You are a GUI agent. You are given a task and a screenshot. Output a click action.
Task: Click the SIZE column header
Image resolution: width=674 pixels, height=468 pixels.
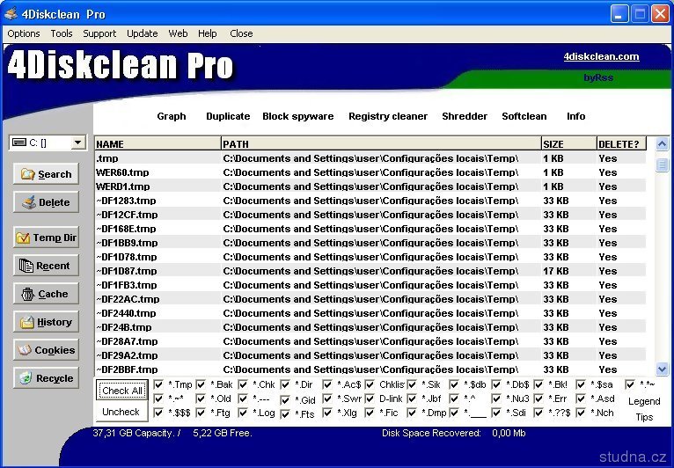tap(567, 143)
